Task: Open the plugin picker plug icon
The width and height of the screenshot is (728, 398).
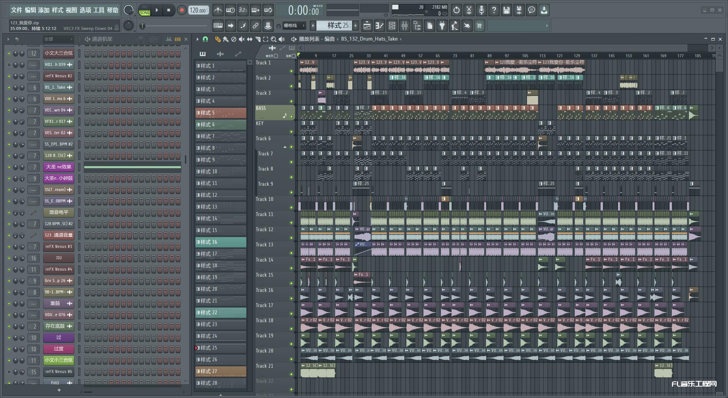Action: coord(442,26)
